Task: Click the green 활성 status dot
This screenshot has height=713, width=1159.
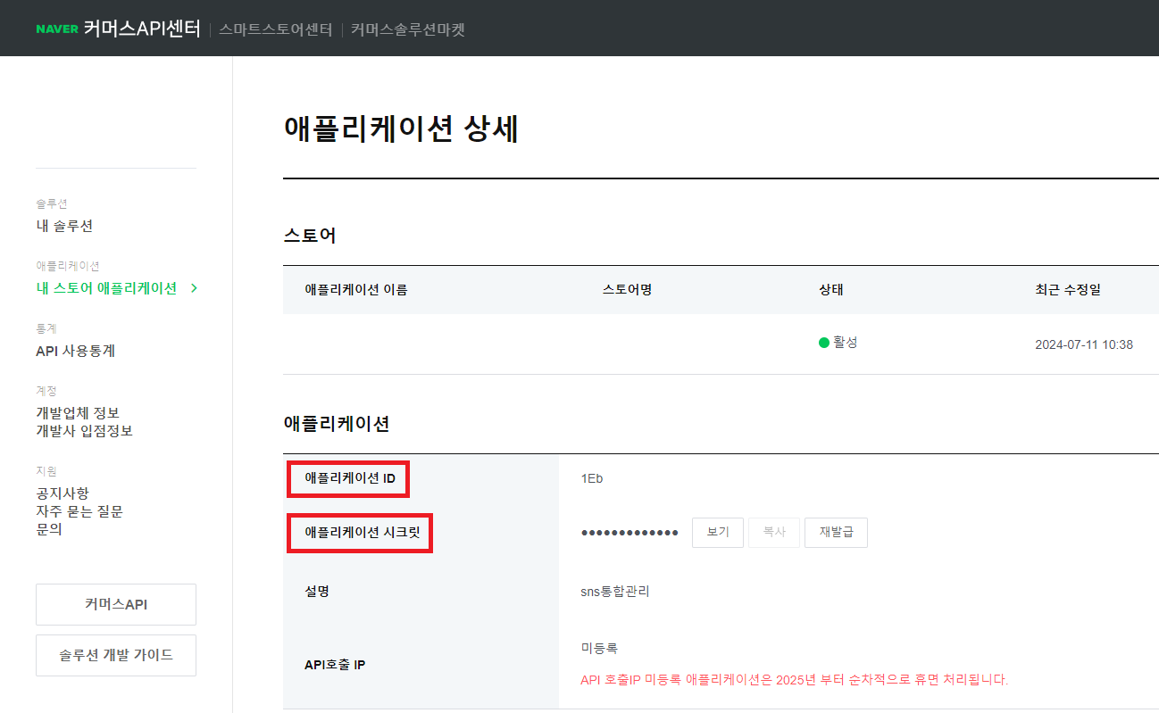Action: click(x=824, y=343)
